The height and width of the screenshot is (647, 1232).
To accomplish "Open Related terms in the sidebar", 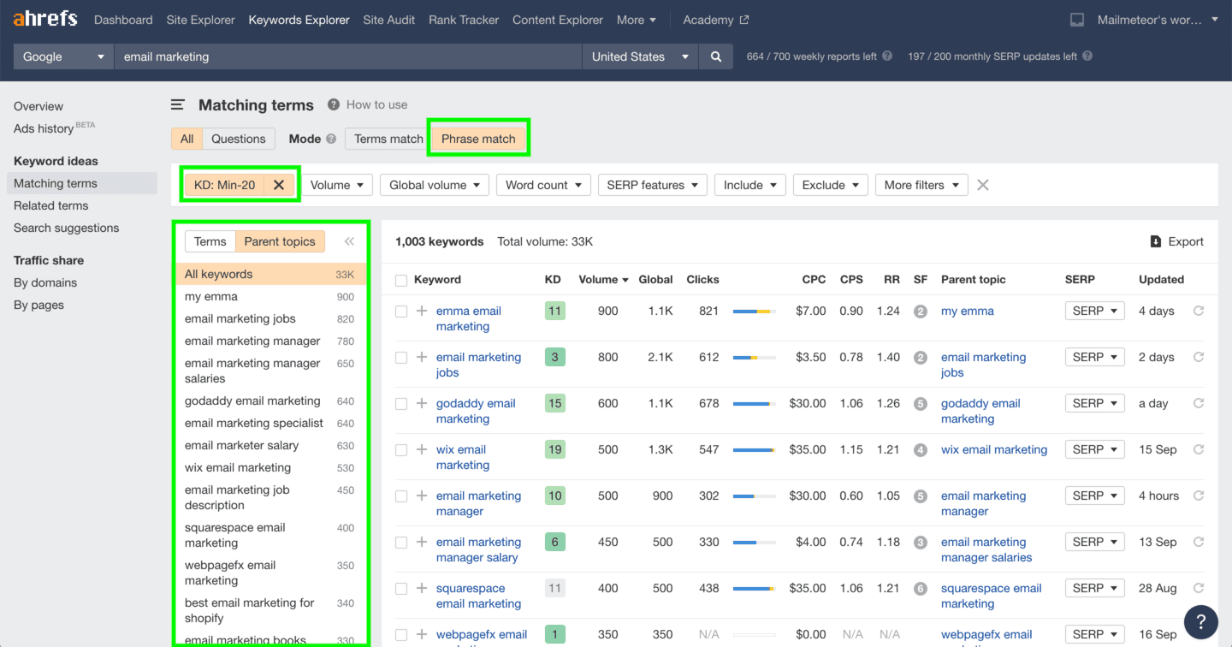I will pos(51,205).
